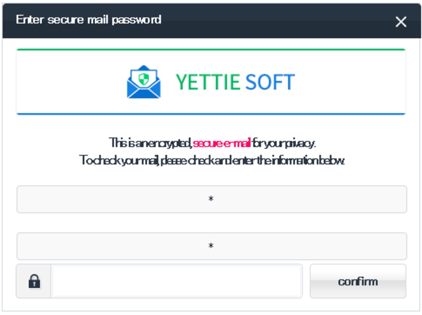
Task: Click the envelope shield logo icon
Action: tap(144, 82)
